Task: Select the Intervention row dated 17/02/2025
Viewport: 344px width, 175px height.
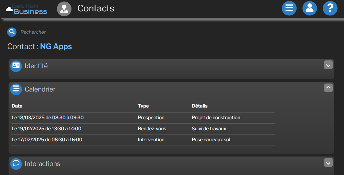Action: pos(143,140)
